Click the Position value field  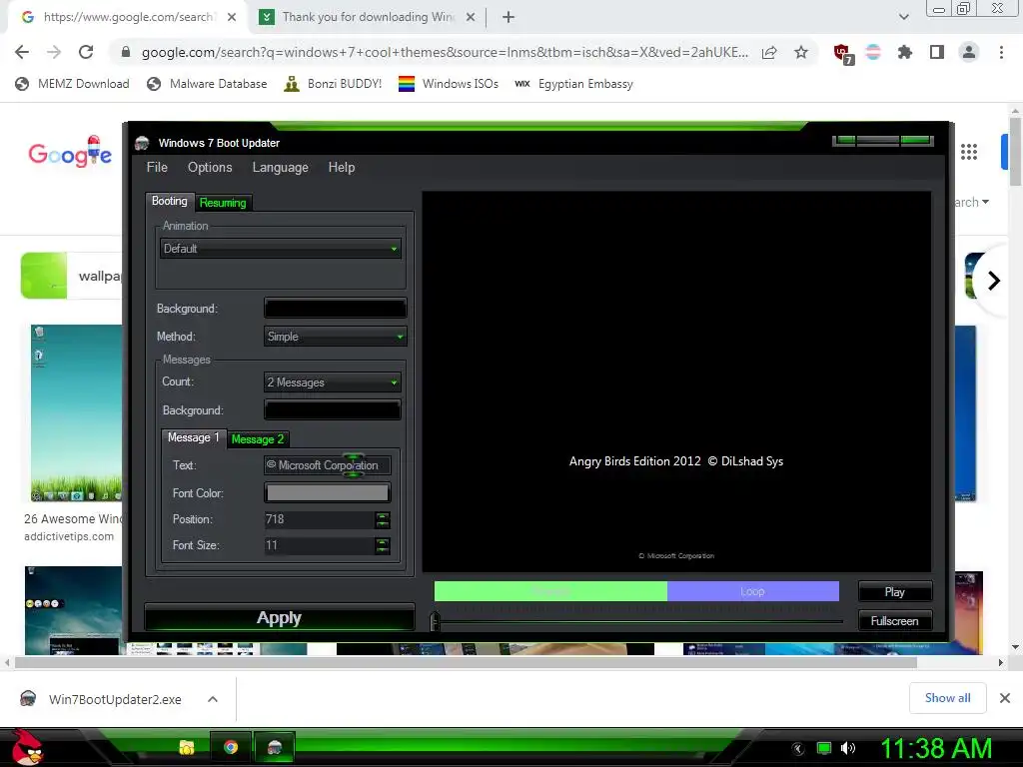click(319, 519)
